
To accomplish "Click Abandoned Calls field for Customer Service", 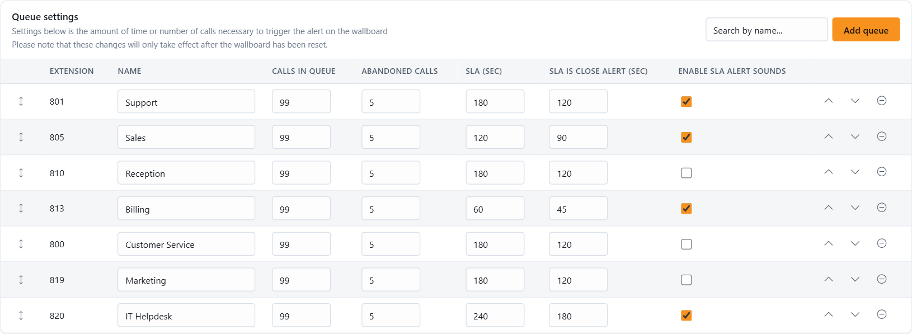I will pyautogui.click(x=391, y=244).
